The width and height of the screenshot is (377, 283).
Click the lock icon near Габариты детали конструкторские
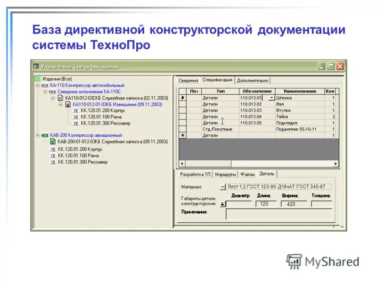point(222,203)
